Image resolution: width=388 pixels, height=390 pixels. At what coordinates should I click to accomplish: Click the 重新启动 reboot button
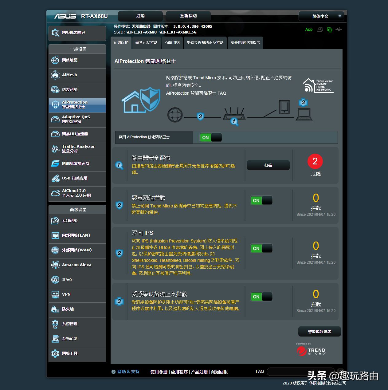188,16
